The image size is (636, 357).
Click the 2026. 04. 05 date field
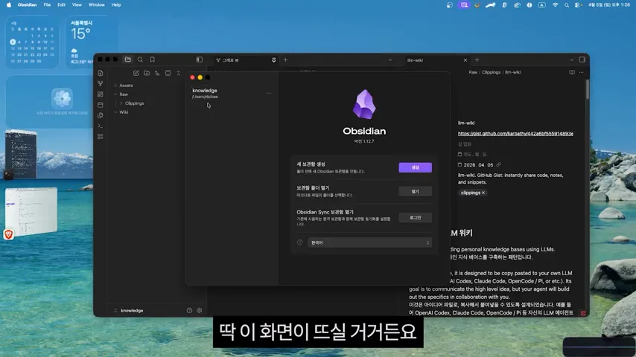478,165
